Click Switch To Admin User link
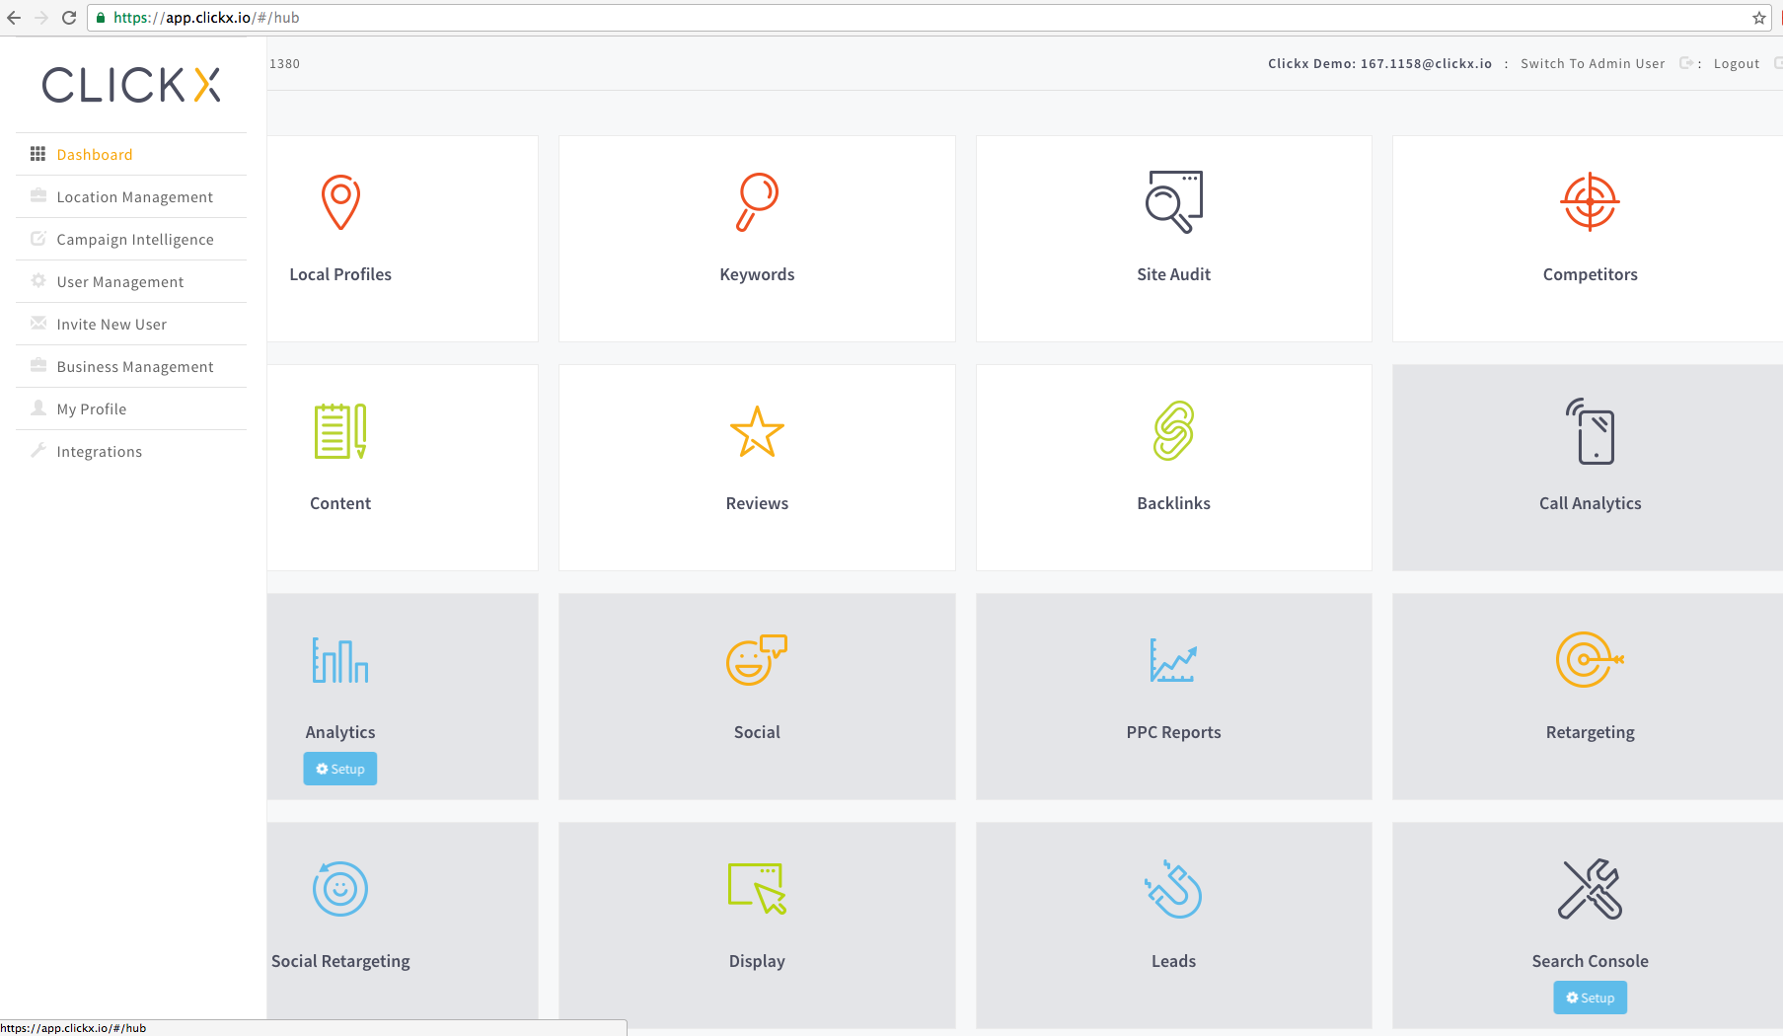 tap(1593, 63)
